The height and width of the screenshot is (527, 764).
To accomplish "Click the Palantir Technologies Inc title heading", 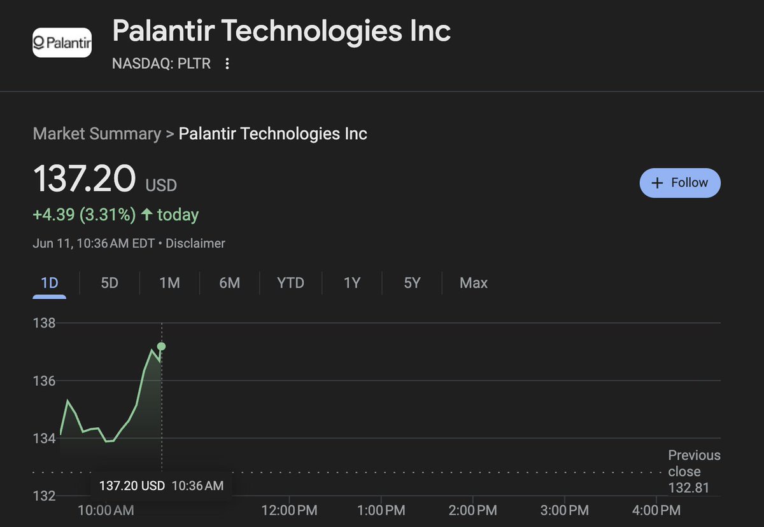I will pyautogui.click(x=281, y=31).
